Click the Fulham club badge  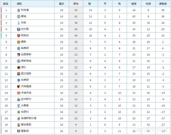19,131
